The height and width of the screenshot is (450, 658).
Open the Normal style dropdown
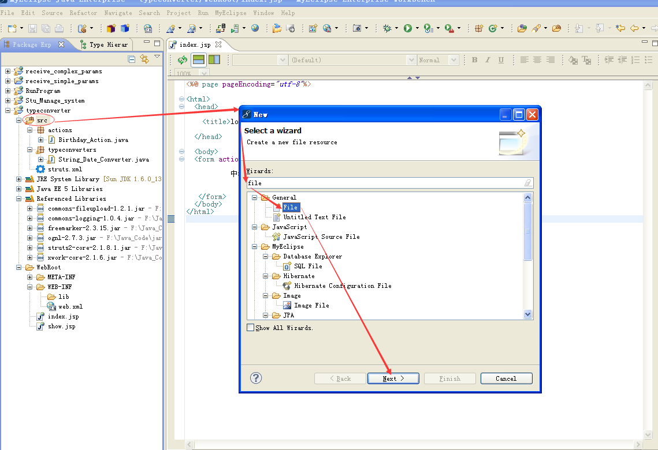point(453,60)
